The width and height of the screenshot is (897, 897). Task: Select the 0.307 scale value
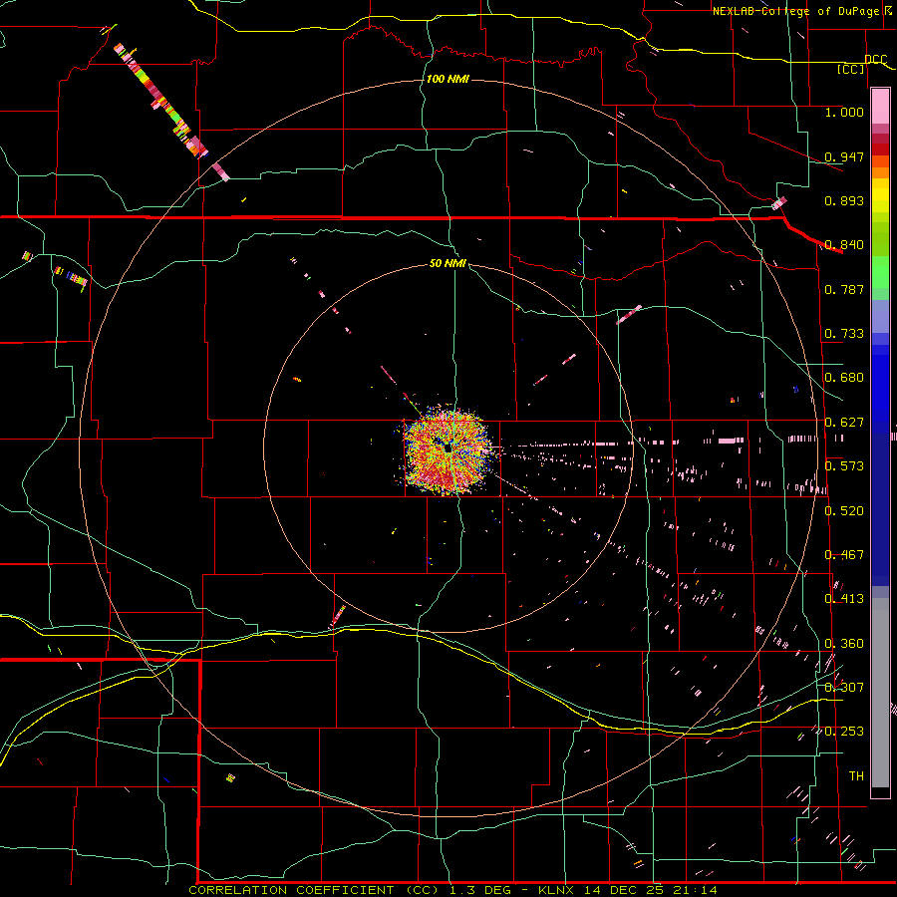click(844, 688)
